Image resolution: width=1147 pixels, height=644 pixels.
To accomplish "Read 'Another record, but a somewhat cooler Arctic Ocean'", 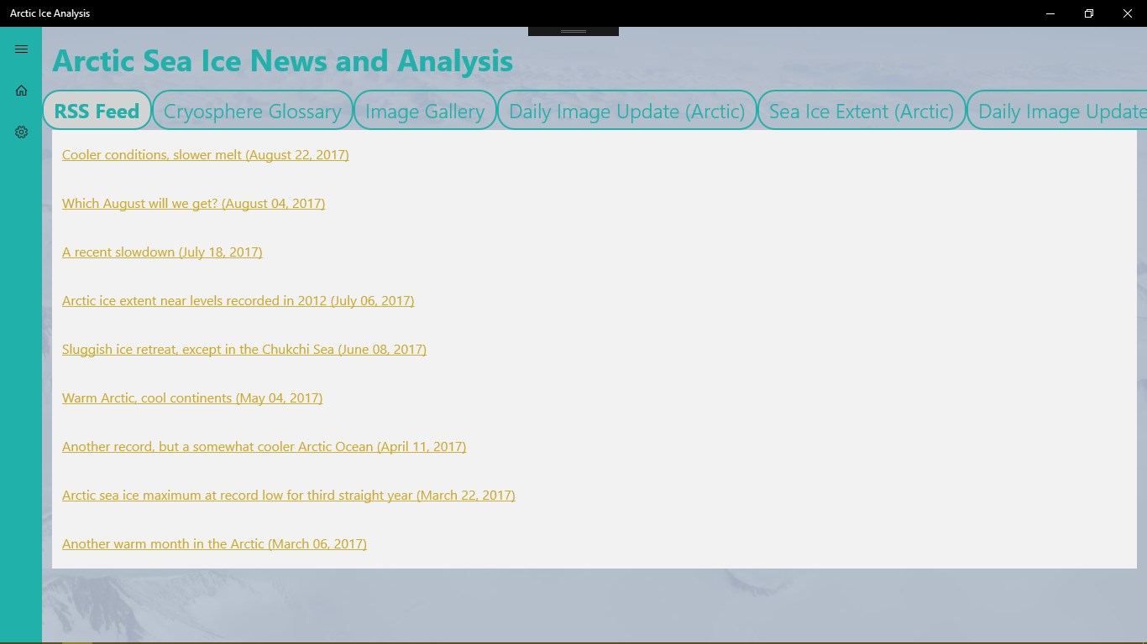I will [x=264, y=447].
